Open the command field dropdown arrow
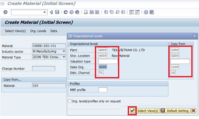This screenshot has height=119, width=199. [44, 12]
